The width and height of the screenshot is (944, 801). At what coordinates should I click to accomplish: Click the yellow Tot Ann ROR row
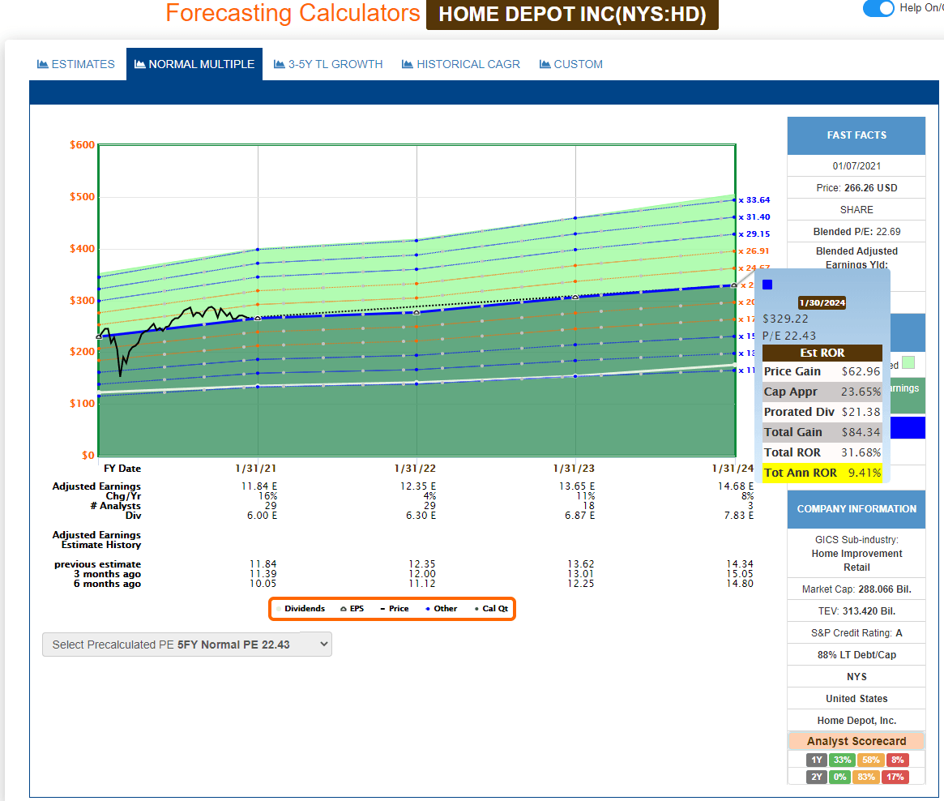tap(822, 473)
